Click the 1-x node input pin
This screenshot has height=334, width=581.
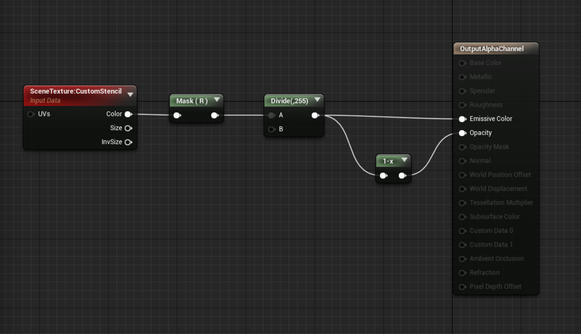click(384, 176)
